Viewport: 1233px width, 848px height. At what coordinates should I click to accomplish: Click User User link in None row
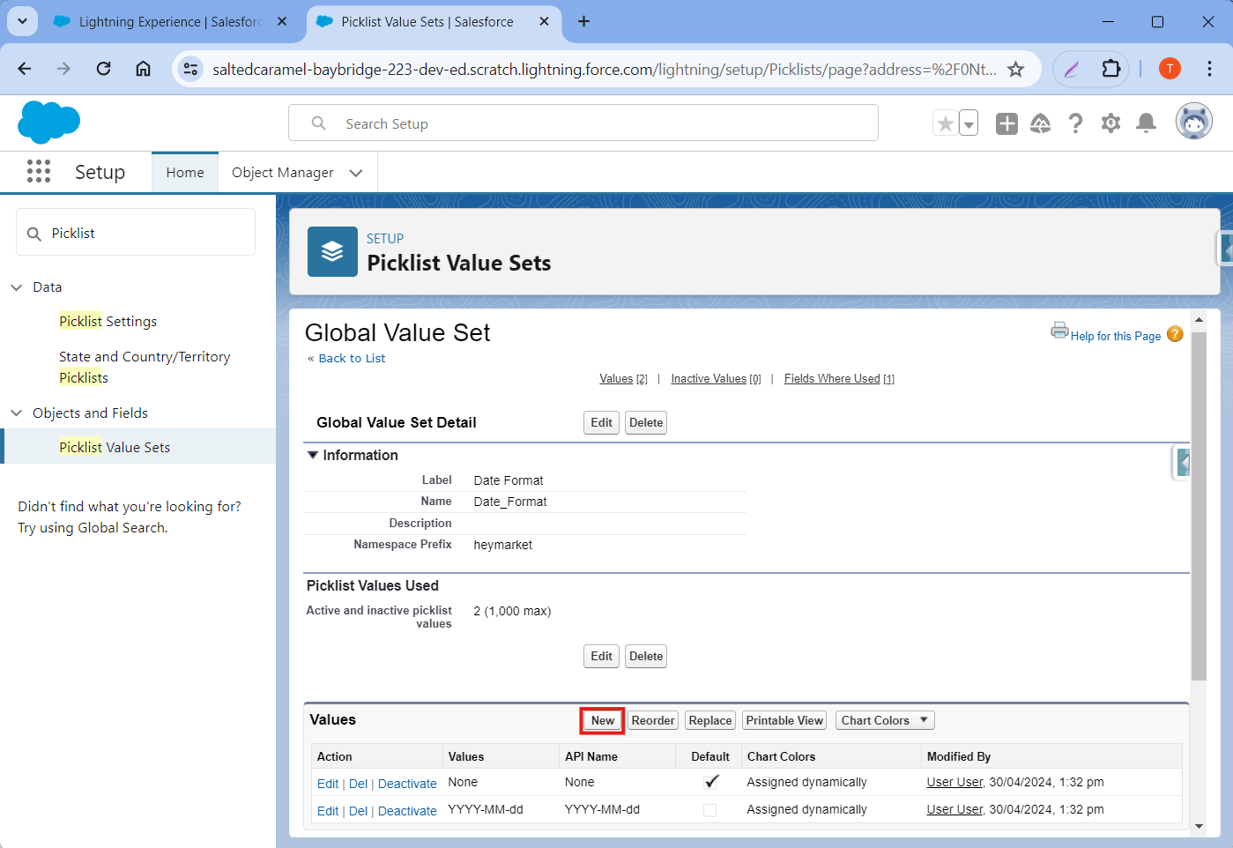coord(954,782)
